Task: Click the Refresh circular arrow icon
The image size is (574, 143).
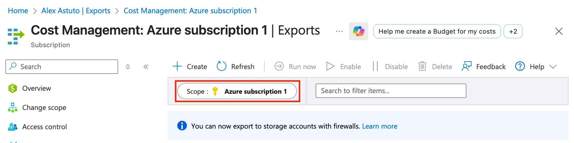Action: 222,66
